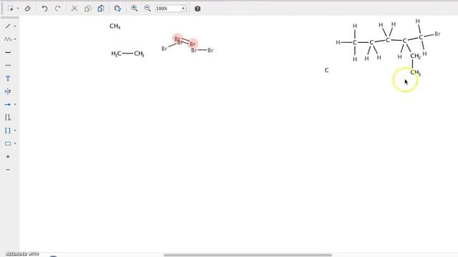Click the leftmost Br atom
458x257 pixels.
(x=164, y=49)
